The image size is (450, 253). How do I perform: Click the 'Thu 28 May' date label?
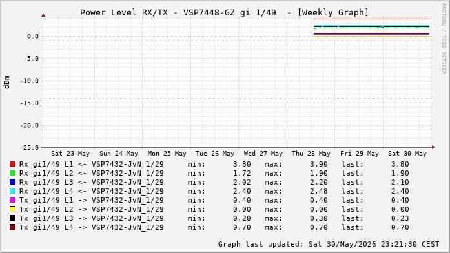[311, 154]
